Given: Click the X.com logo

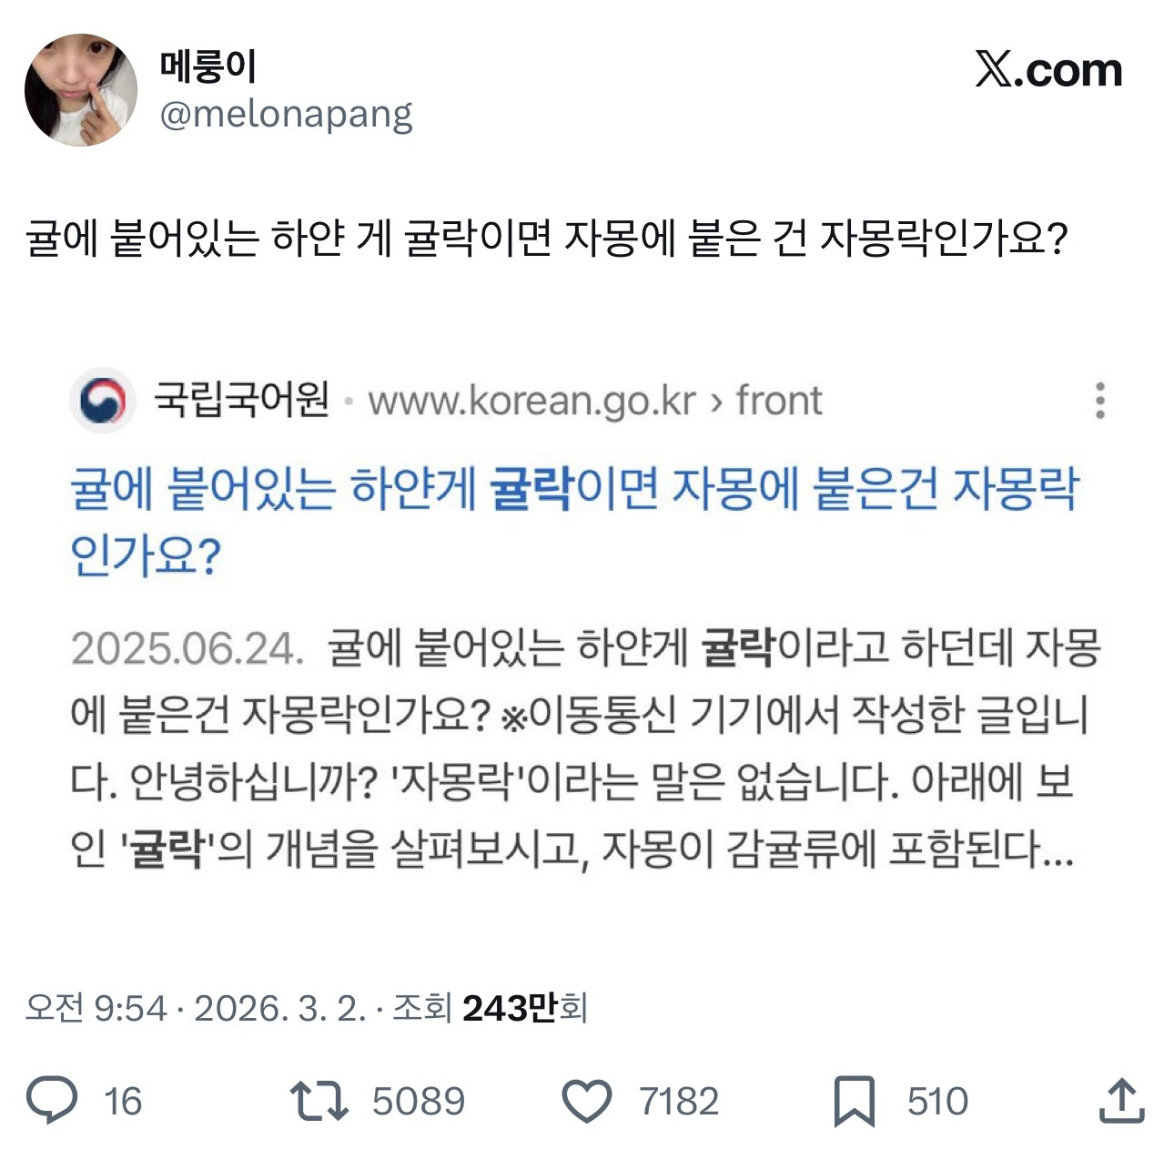Looking at the screenshot, I should [x=1048, y=70].
